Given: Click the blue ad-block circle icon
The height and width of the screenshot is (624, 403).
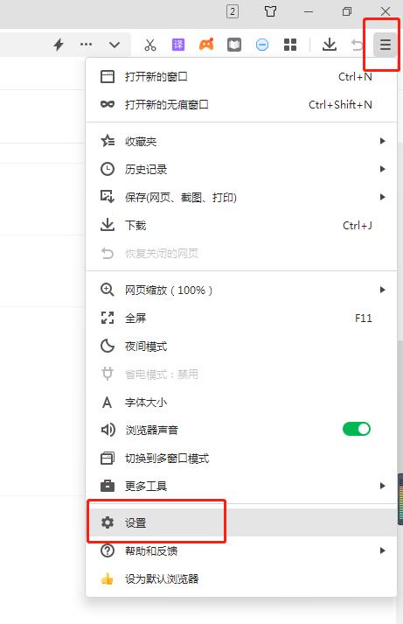Looking at the screenshot, I should [262, 45].
